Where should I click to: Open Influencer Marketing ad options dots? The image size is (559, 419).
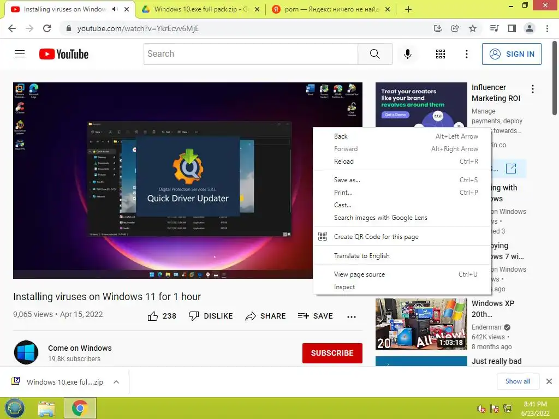(533, 89)
